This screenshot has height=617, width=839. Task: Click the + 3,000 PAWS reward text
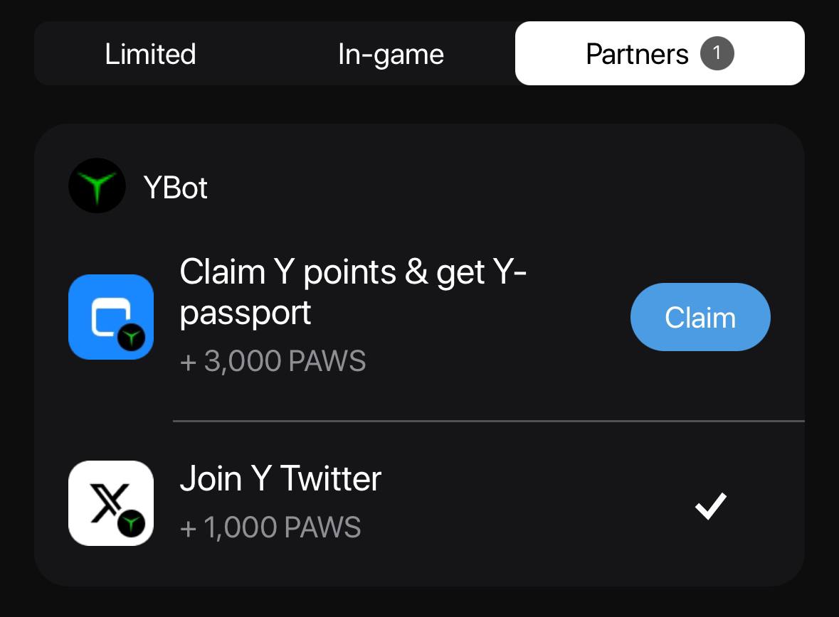click(273, 361)
